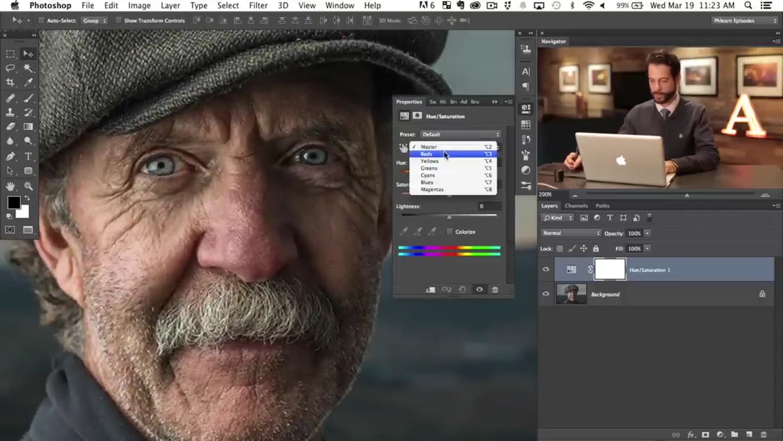This screenshot has height=441, width=783.
Task: Toggle adjustment visibility eye in Properties
Action: tap(479, 290)
